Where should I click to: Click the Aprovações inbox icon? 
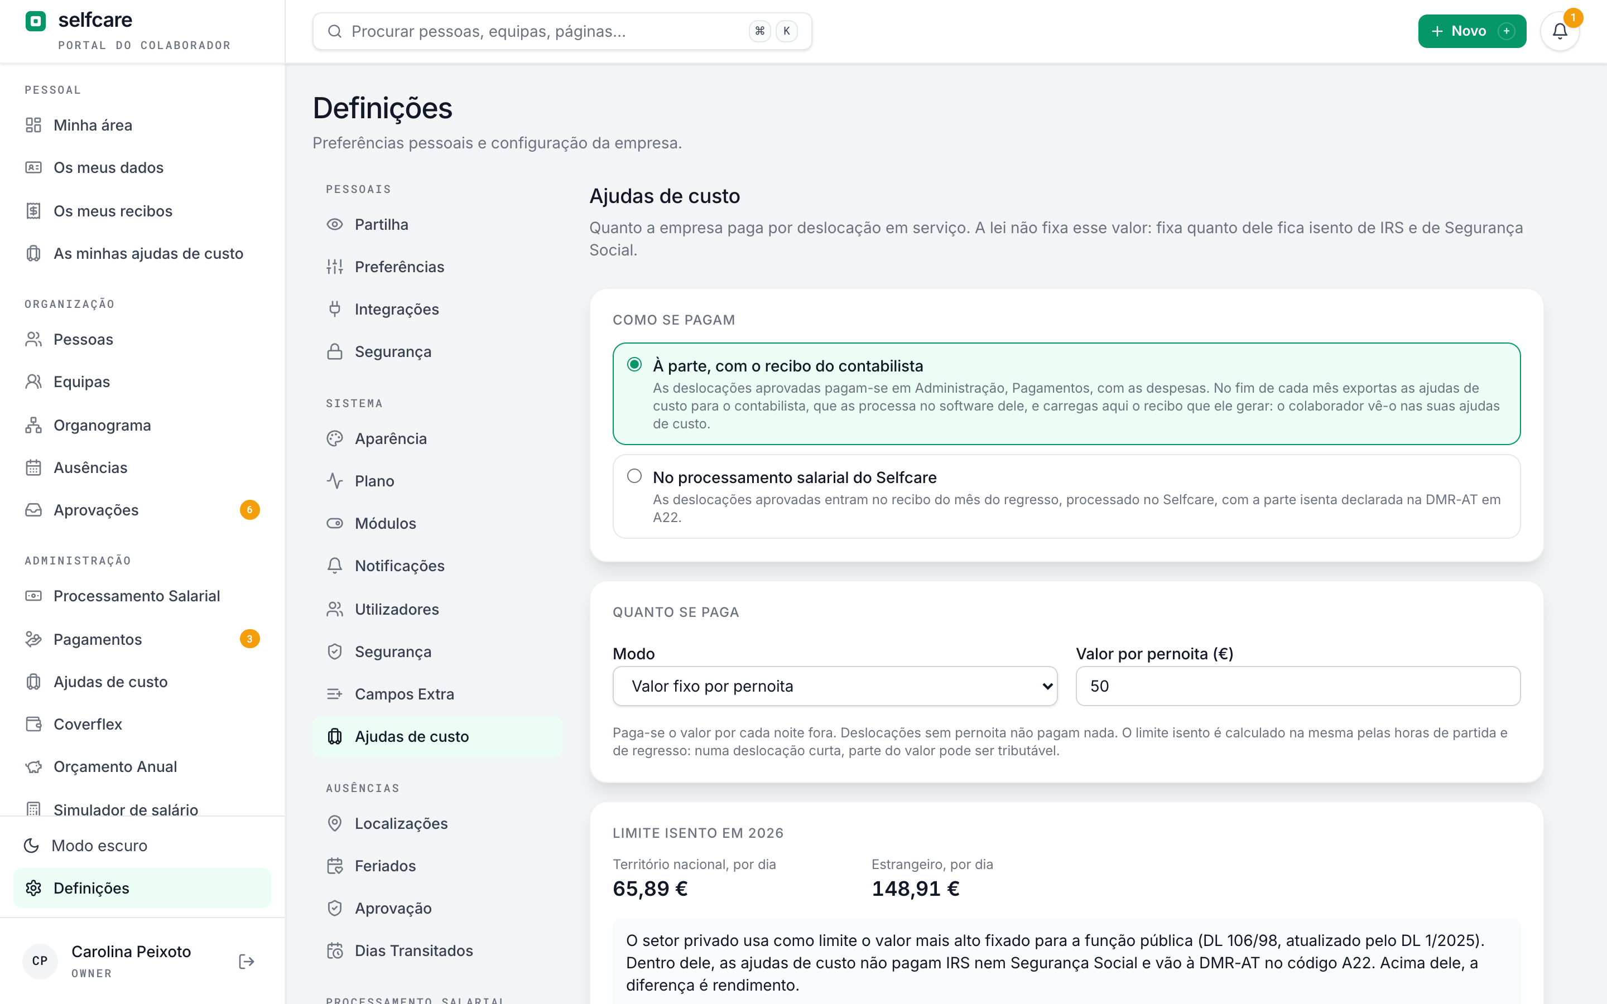(33, 510)
